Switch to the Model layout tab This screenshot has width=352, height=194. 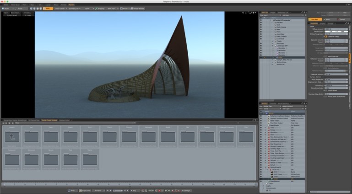[6, 5]
